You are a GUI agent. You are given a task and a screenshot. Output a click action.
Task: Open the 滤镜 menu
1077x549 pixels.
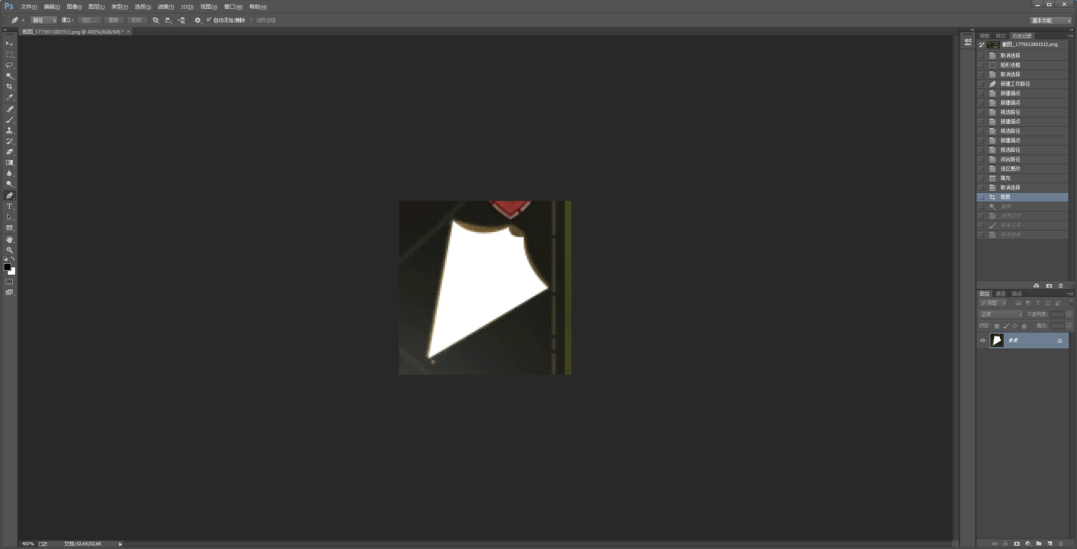pyautogui.click(x=166, y=7)
